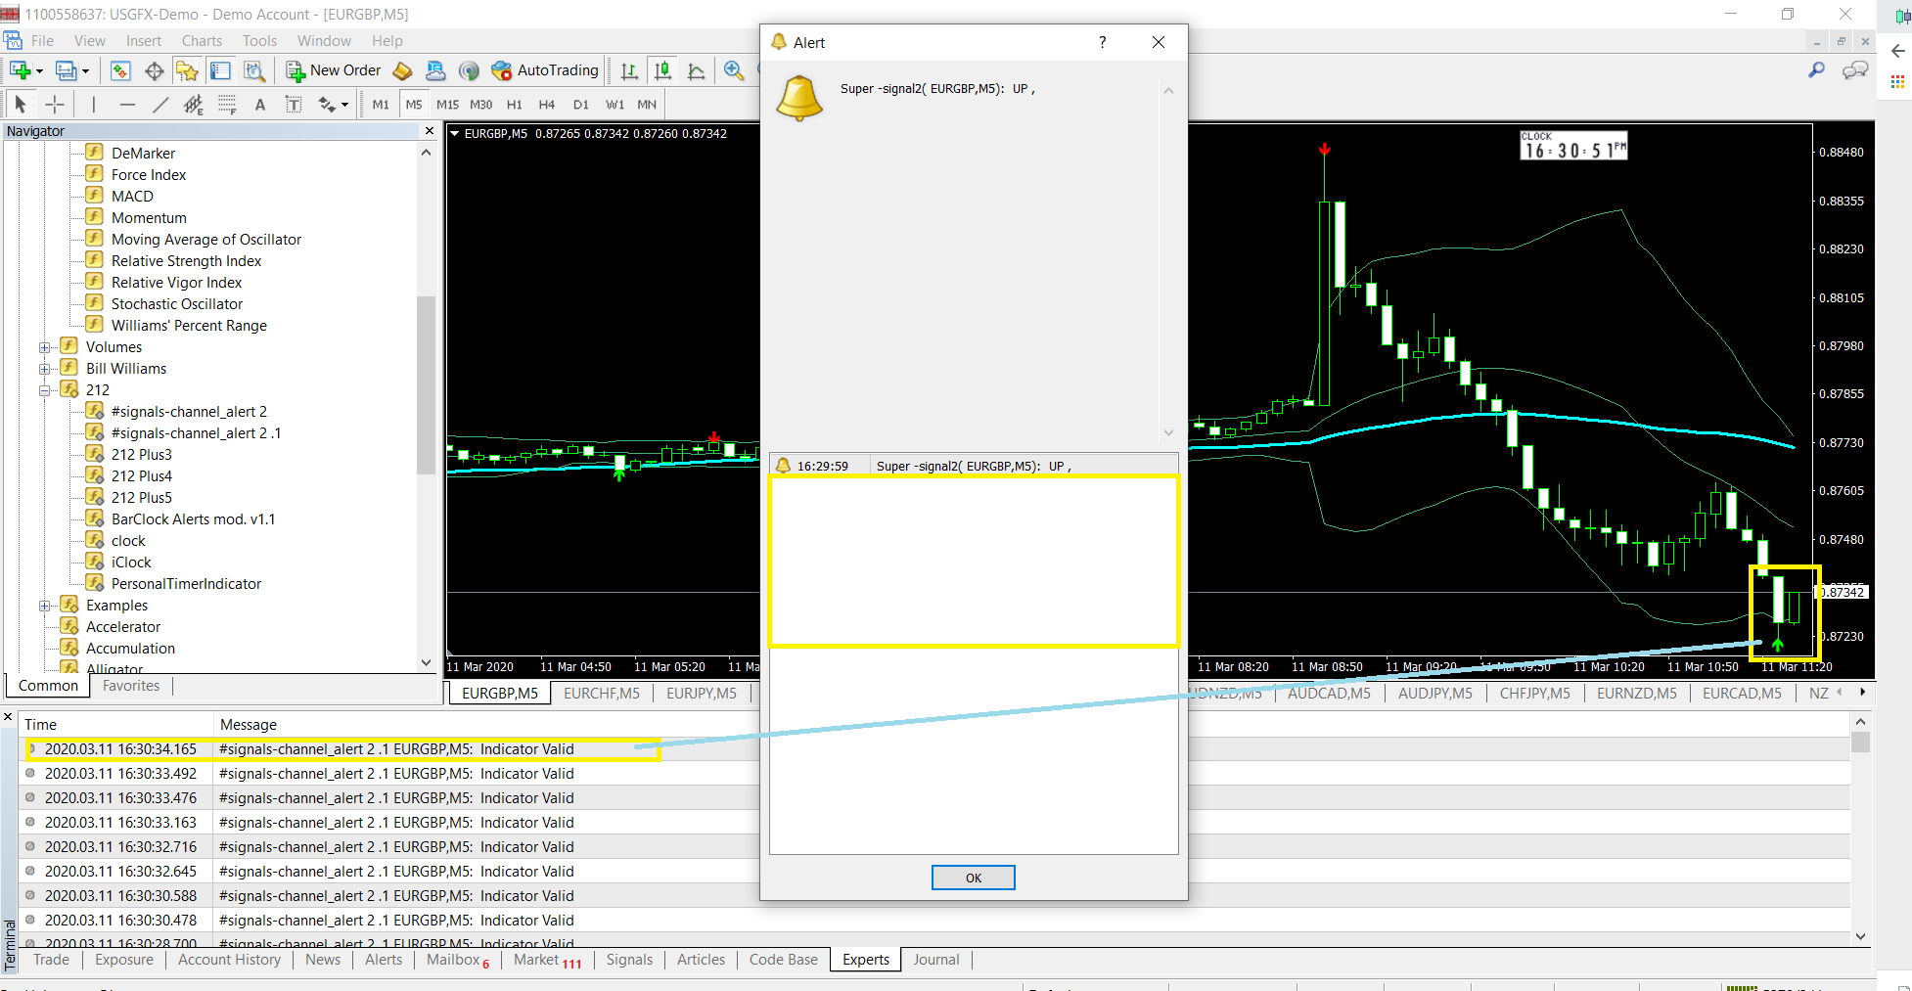Toggle the AutoTrading button
This screenshot has width=1912, height=991.
click(x=545, y=70)
